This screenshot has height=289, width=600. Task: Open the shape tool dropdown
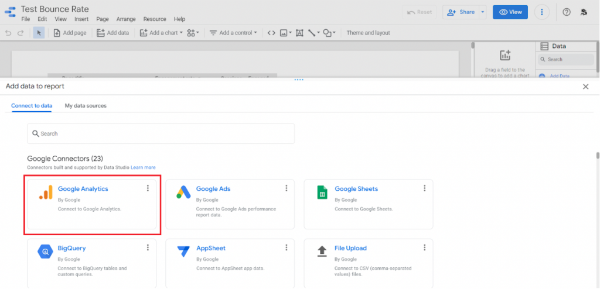tap(329, 33)
